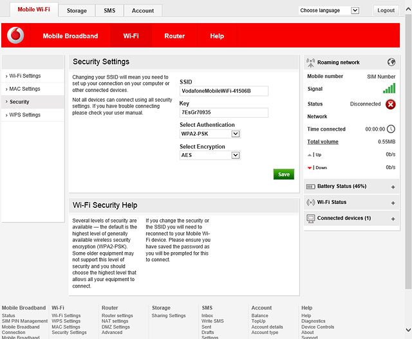Viewport: 412px width, 339px height.
Task: Open Diagnostics footer link
Action: tap(314, 321)
